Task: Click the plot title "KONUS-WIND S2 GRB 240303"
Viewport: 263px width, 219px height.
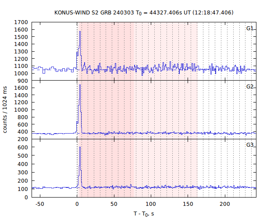Action: point(94,13)
